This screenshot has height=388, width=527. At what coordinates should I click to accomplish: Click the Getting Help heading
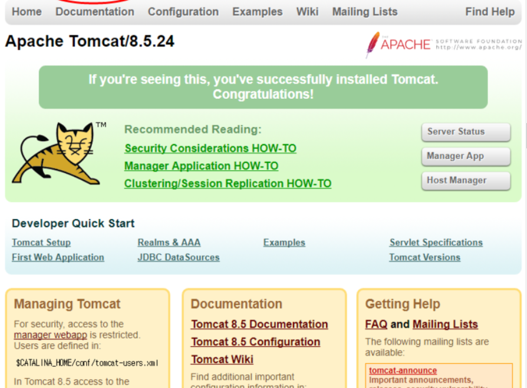point(402,304)
